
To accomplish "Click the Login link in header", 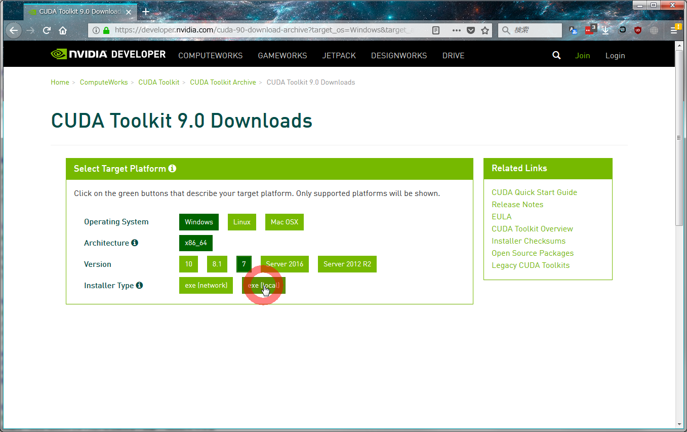I will [x=615, y=56].
